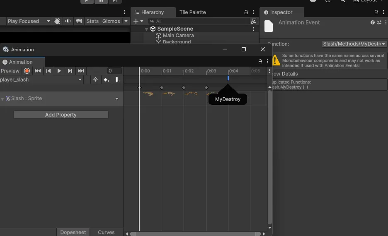Collapse the SampleScene tree node
This screenshot has height=236, width=388.
point(146,29)
